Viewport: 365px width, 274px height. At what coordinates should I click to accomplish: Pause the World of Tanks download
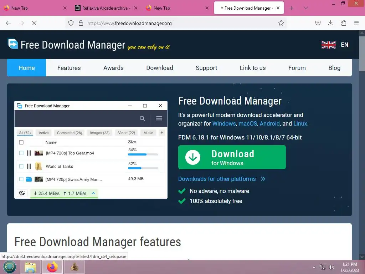coord(29,166)
